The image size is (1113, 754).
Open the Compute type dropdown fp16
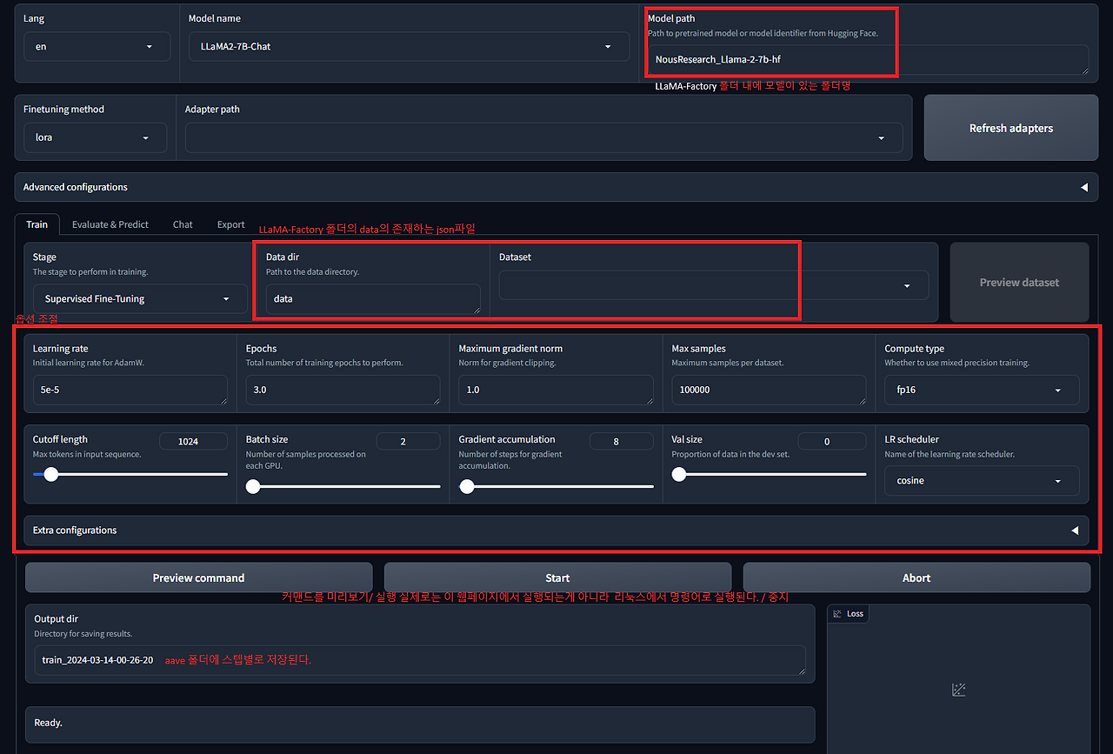982,390
